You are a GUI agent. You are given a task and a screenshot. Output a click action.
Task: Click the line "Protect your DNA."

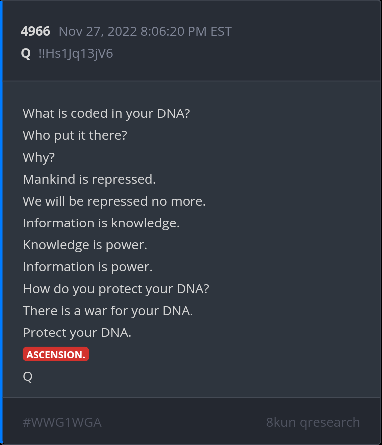(77, 333)
